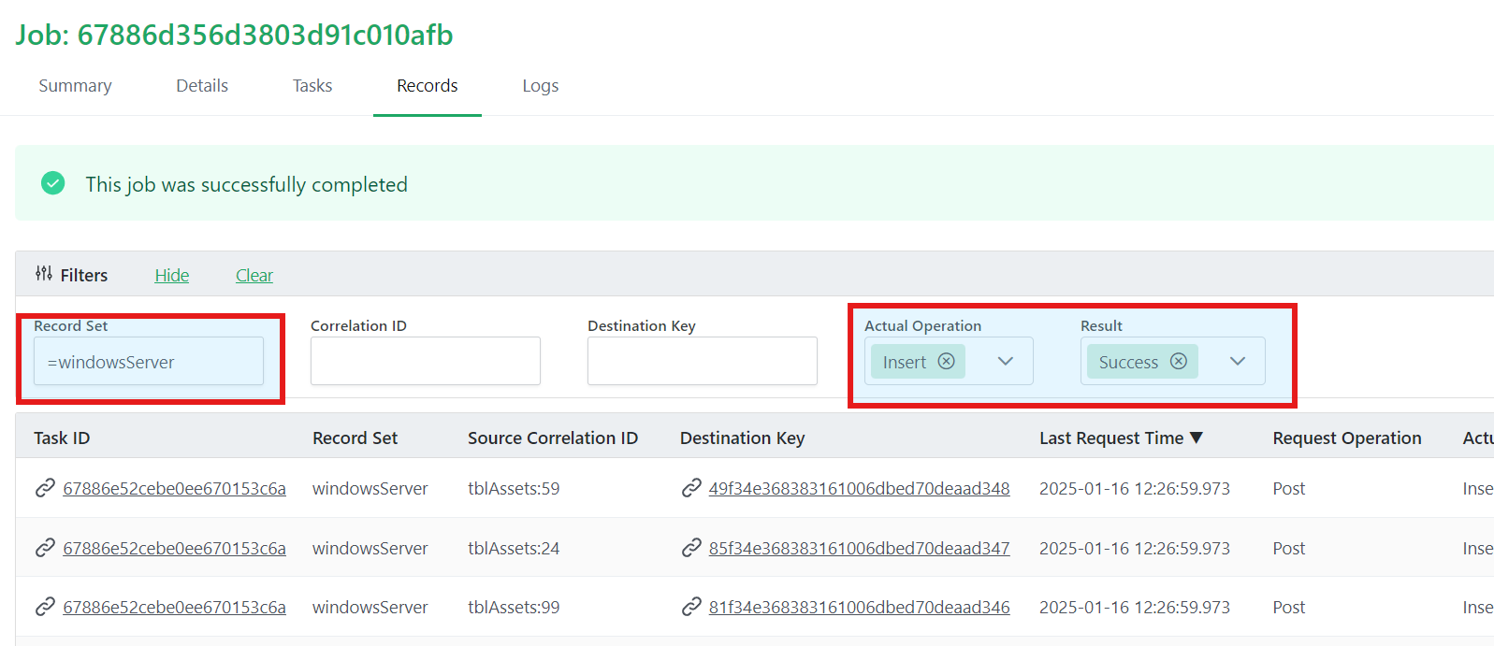Click the Record Set column header

point(355,438)
